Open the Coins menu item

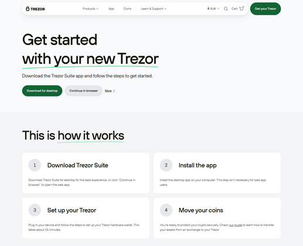127,9
